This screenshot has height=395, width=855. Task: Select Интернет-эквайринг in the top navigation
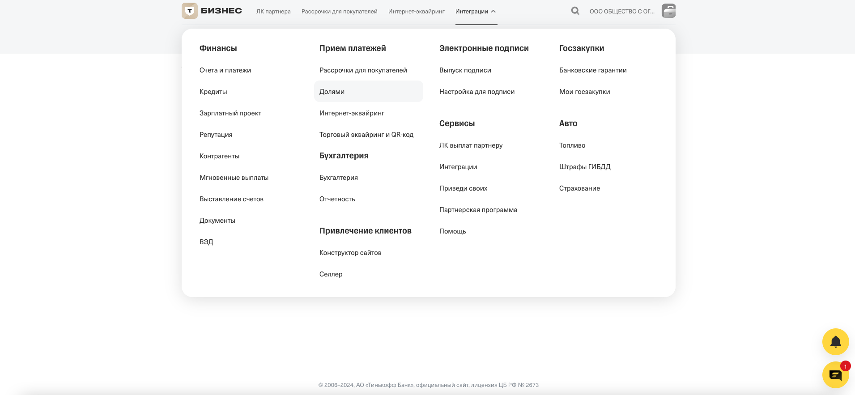click(x=416, y=11)
